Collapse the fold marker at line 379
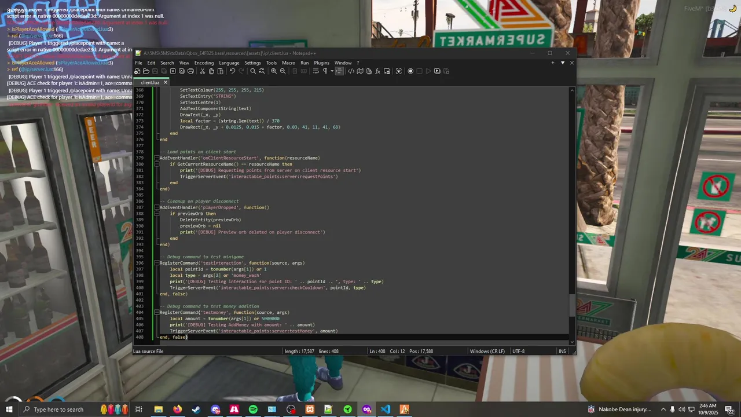This screenshot has width=741, height=417. [156, 158]
